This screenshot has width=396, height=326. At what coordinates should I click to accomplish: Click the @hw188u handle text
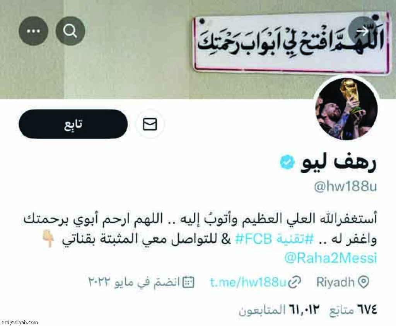point(345,187)
